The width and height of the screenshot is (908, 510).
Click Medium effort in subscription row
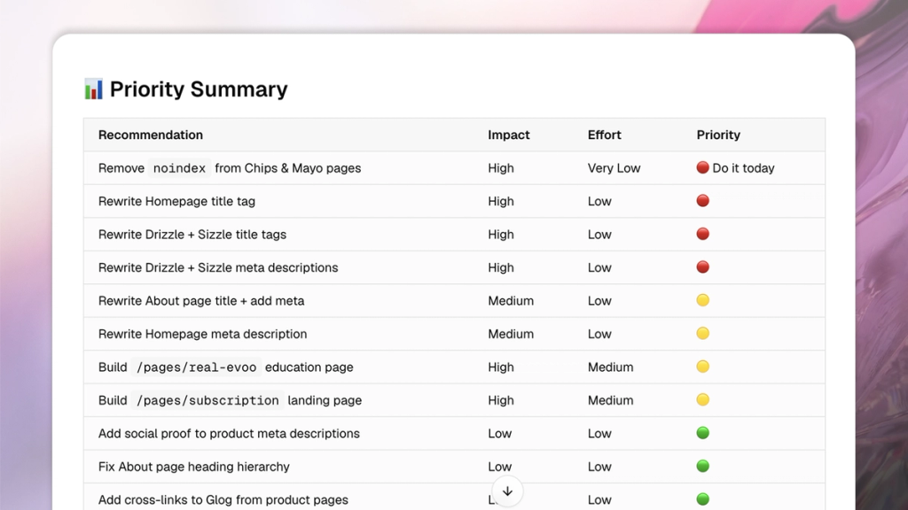tap(610, 400)
